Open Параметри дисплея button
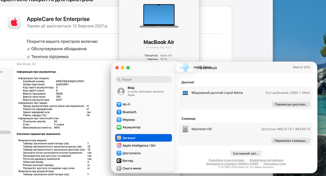This screenshot has height=176, width=326. coord(291,104)
